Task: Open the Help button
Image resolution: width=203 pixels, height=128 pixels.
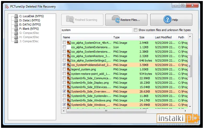Action: point(171,20)
